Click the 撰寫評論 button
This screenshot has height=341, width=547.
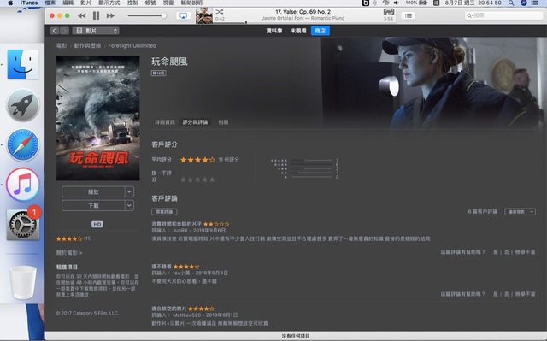coord(164,212)
